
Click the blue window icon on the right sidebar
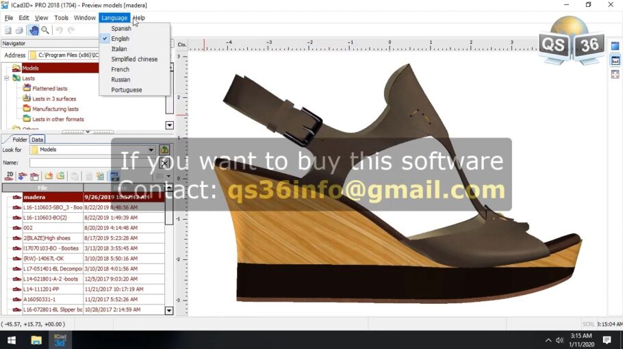(x=615, y=46)
